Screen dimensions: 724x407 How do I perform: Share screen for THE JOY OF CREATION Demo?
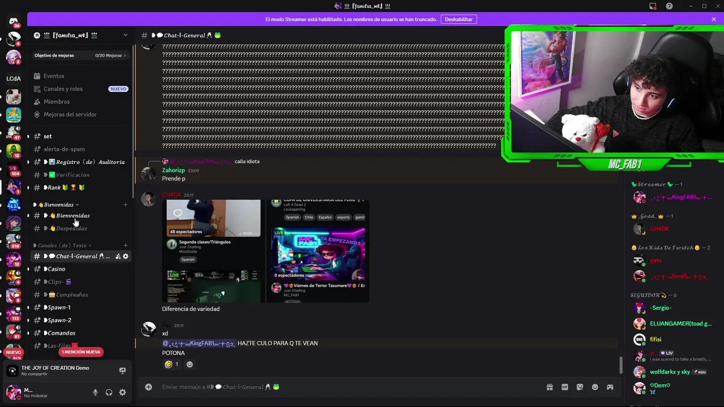[122, 371]
